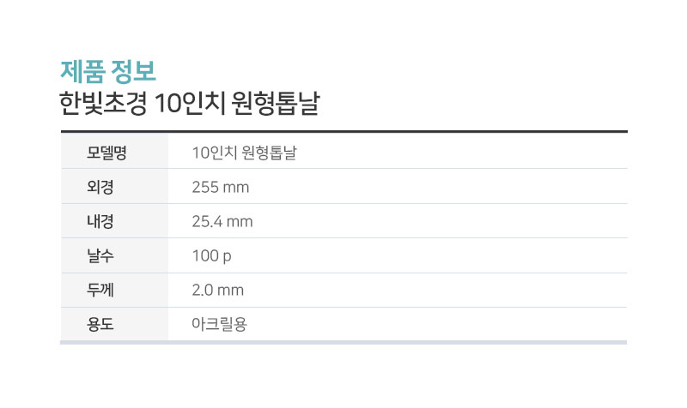Select the 모델명 label cell

[x=114, y=152]
